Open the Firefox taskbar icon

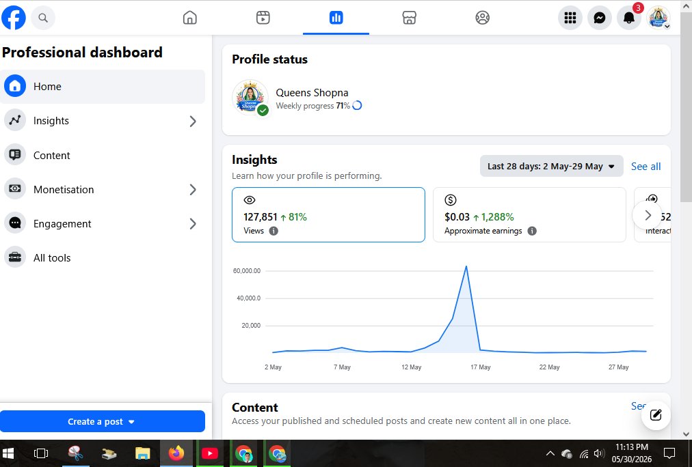pyautogui.click(x=176, y=453)
